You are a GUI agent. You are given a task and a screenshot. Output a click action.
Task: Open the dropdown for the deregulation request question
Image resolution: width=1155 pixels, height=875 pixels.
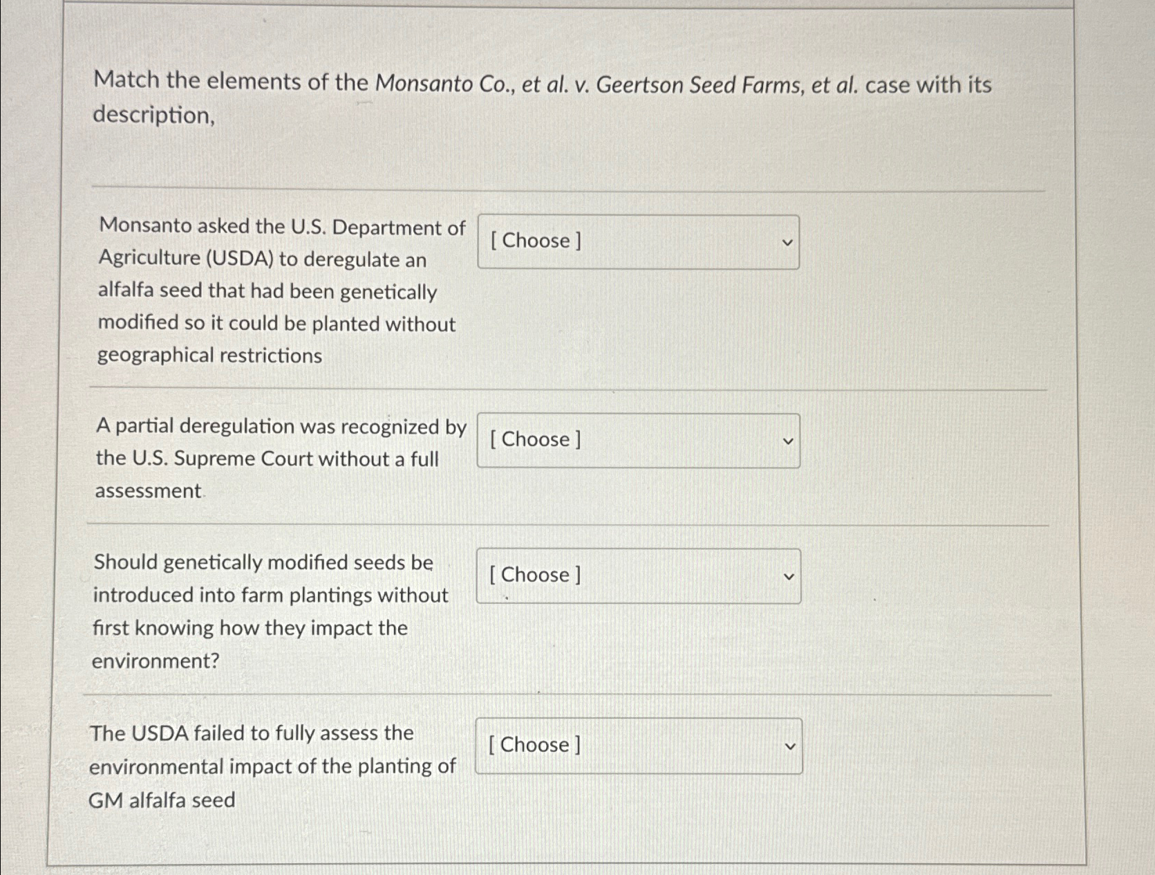pyautogui.click(x=637, y=241)
